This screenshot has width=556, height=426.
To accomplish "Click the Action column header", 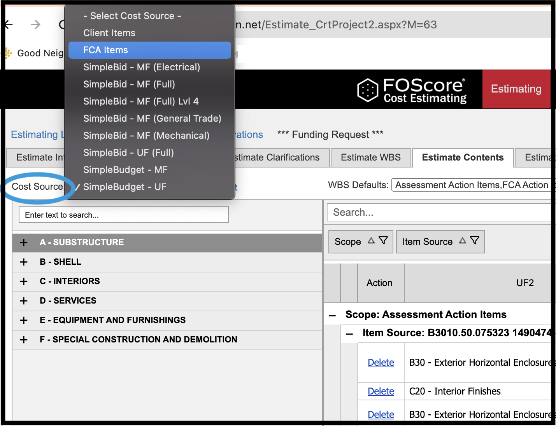I will tap(381, 283).
